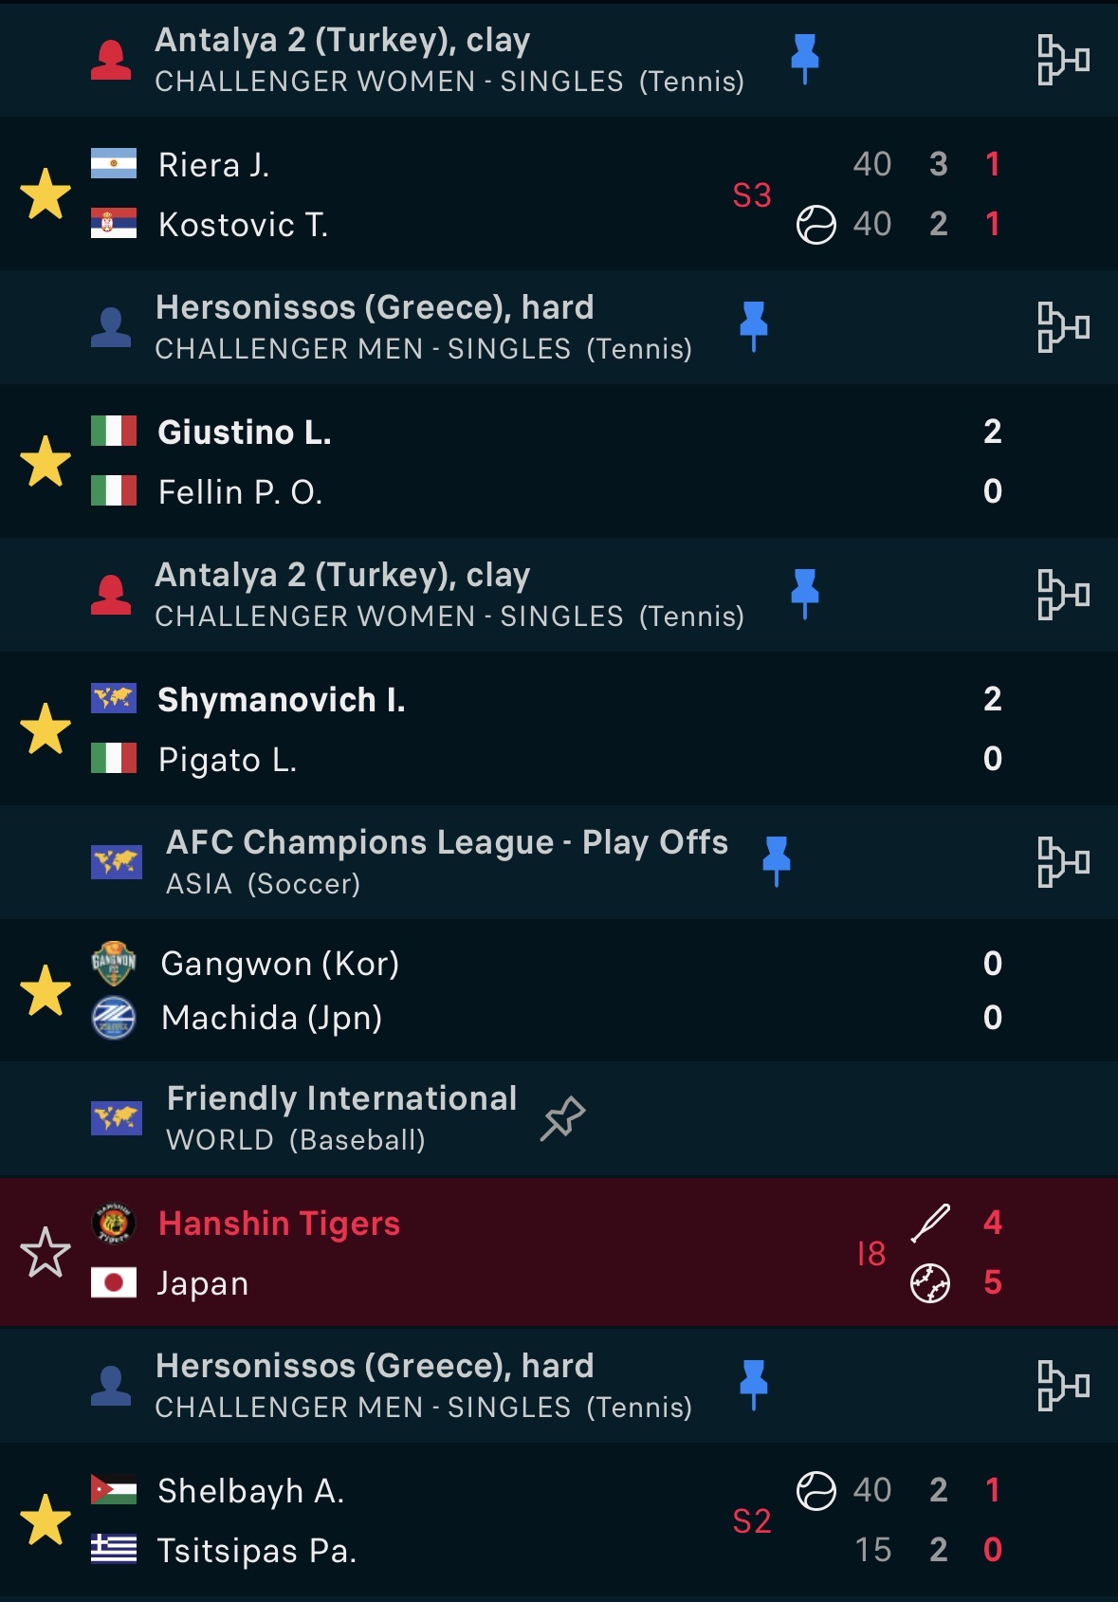
Task: Unfavorite the Shymanovich vs Pigato match
Action: pyautogui.click(x=46, y=729)
